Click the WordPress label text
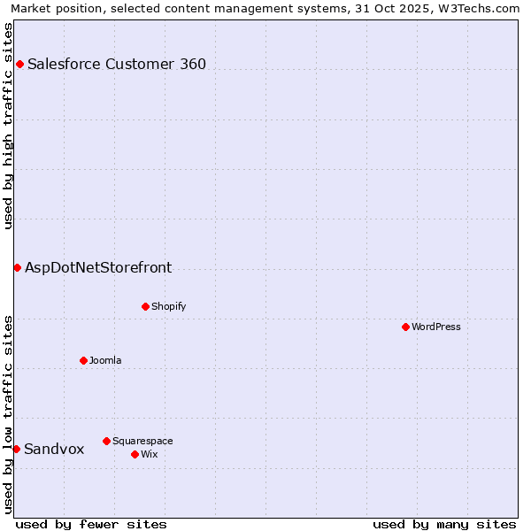 pos(436,327)
